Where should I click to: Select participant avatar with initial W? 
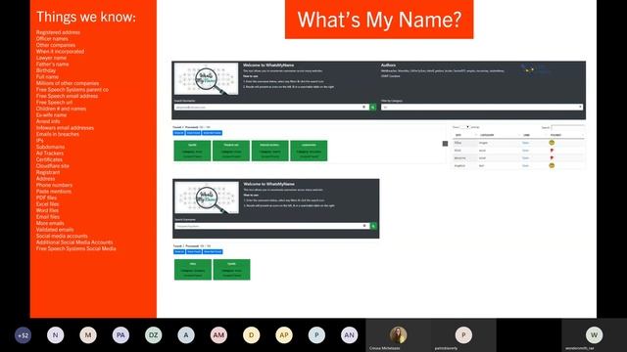tap(595, 335)
